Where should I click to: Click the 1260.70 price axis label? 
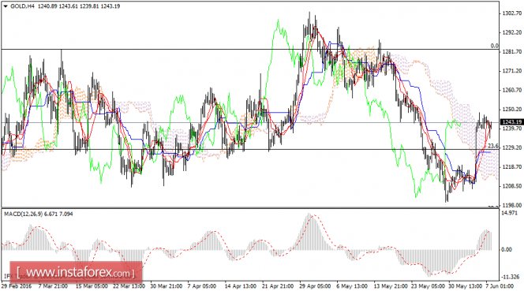511,90
